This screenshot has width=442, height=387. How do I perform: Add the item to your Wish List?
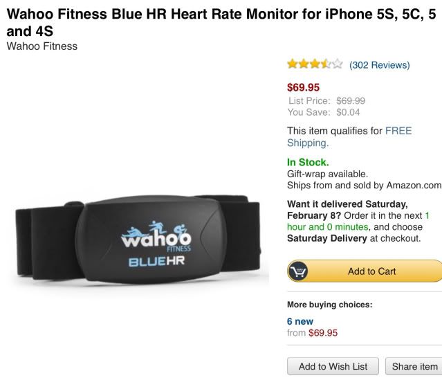[x=333, y=366]
